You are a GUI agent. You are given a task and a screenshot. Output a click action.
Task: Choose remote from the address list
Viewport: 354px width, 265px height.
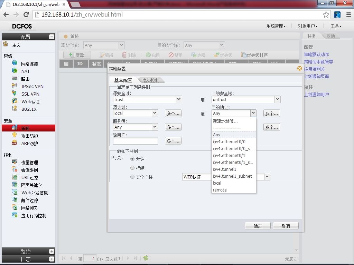[234, 190]
